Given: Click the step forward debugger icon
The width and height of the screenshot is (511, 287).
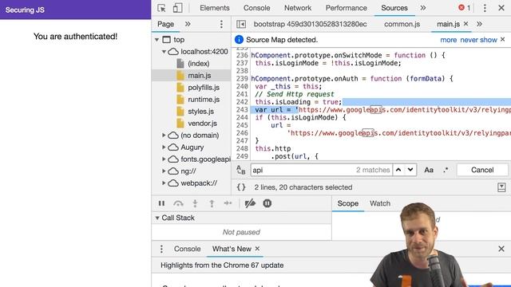Looking at the screenshot, I should click(228, 203).
